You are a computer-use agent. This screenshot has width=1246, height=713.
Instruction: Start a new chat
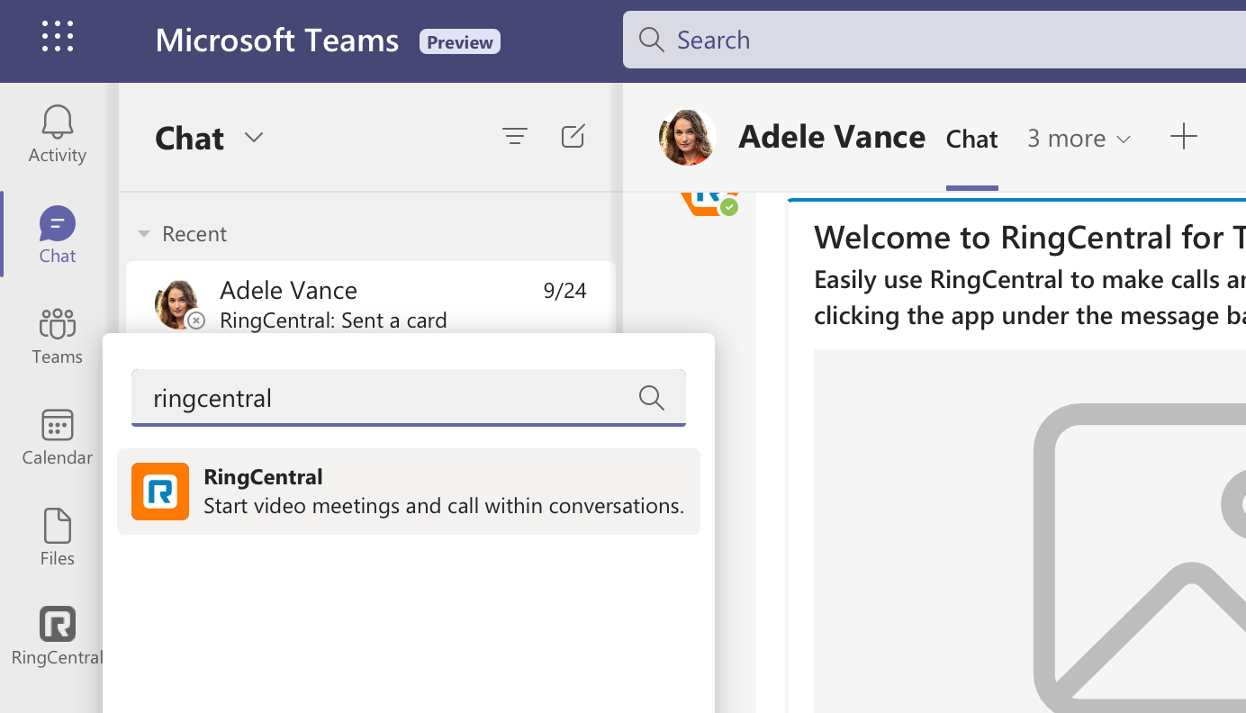[x=573, y=137]
